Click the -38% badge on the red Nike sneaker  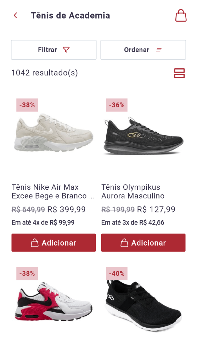(x=27, y=273)
